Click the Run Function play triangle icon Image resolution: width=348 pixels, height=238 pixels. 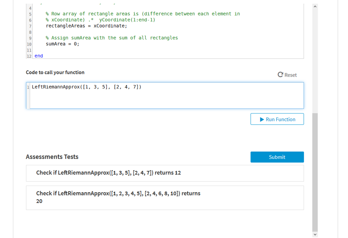pos(262,119)
